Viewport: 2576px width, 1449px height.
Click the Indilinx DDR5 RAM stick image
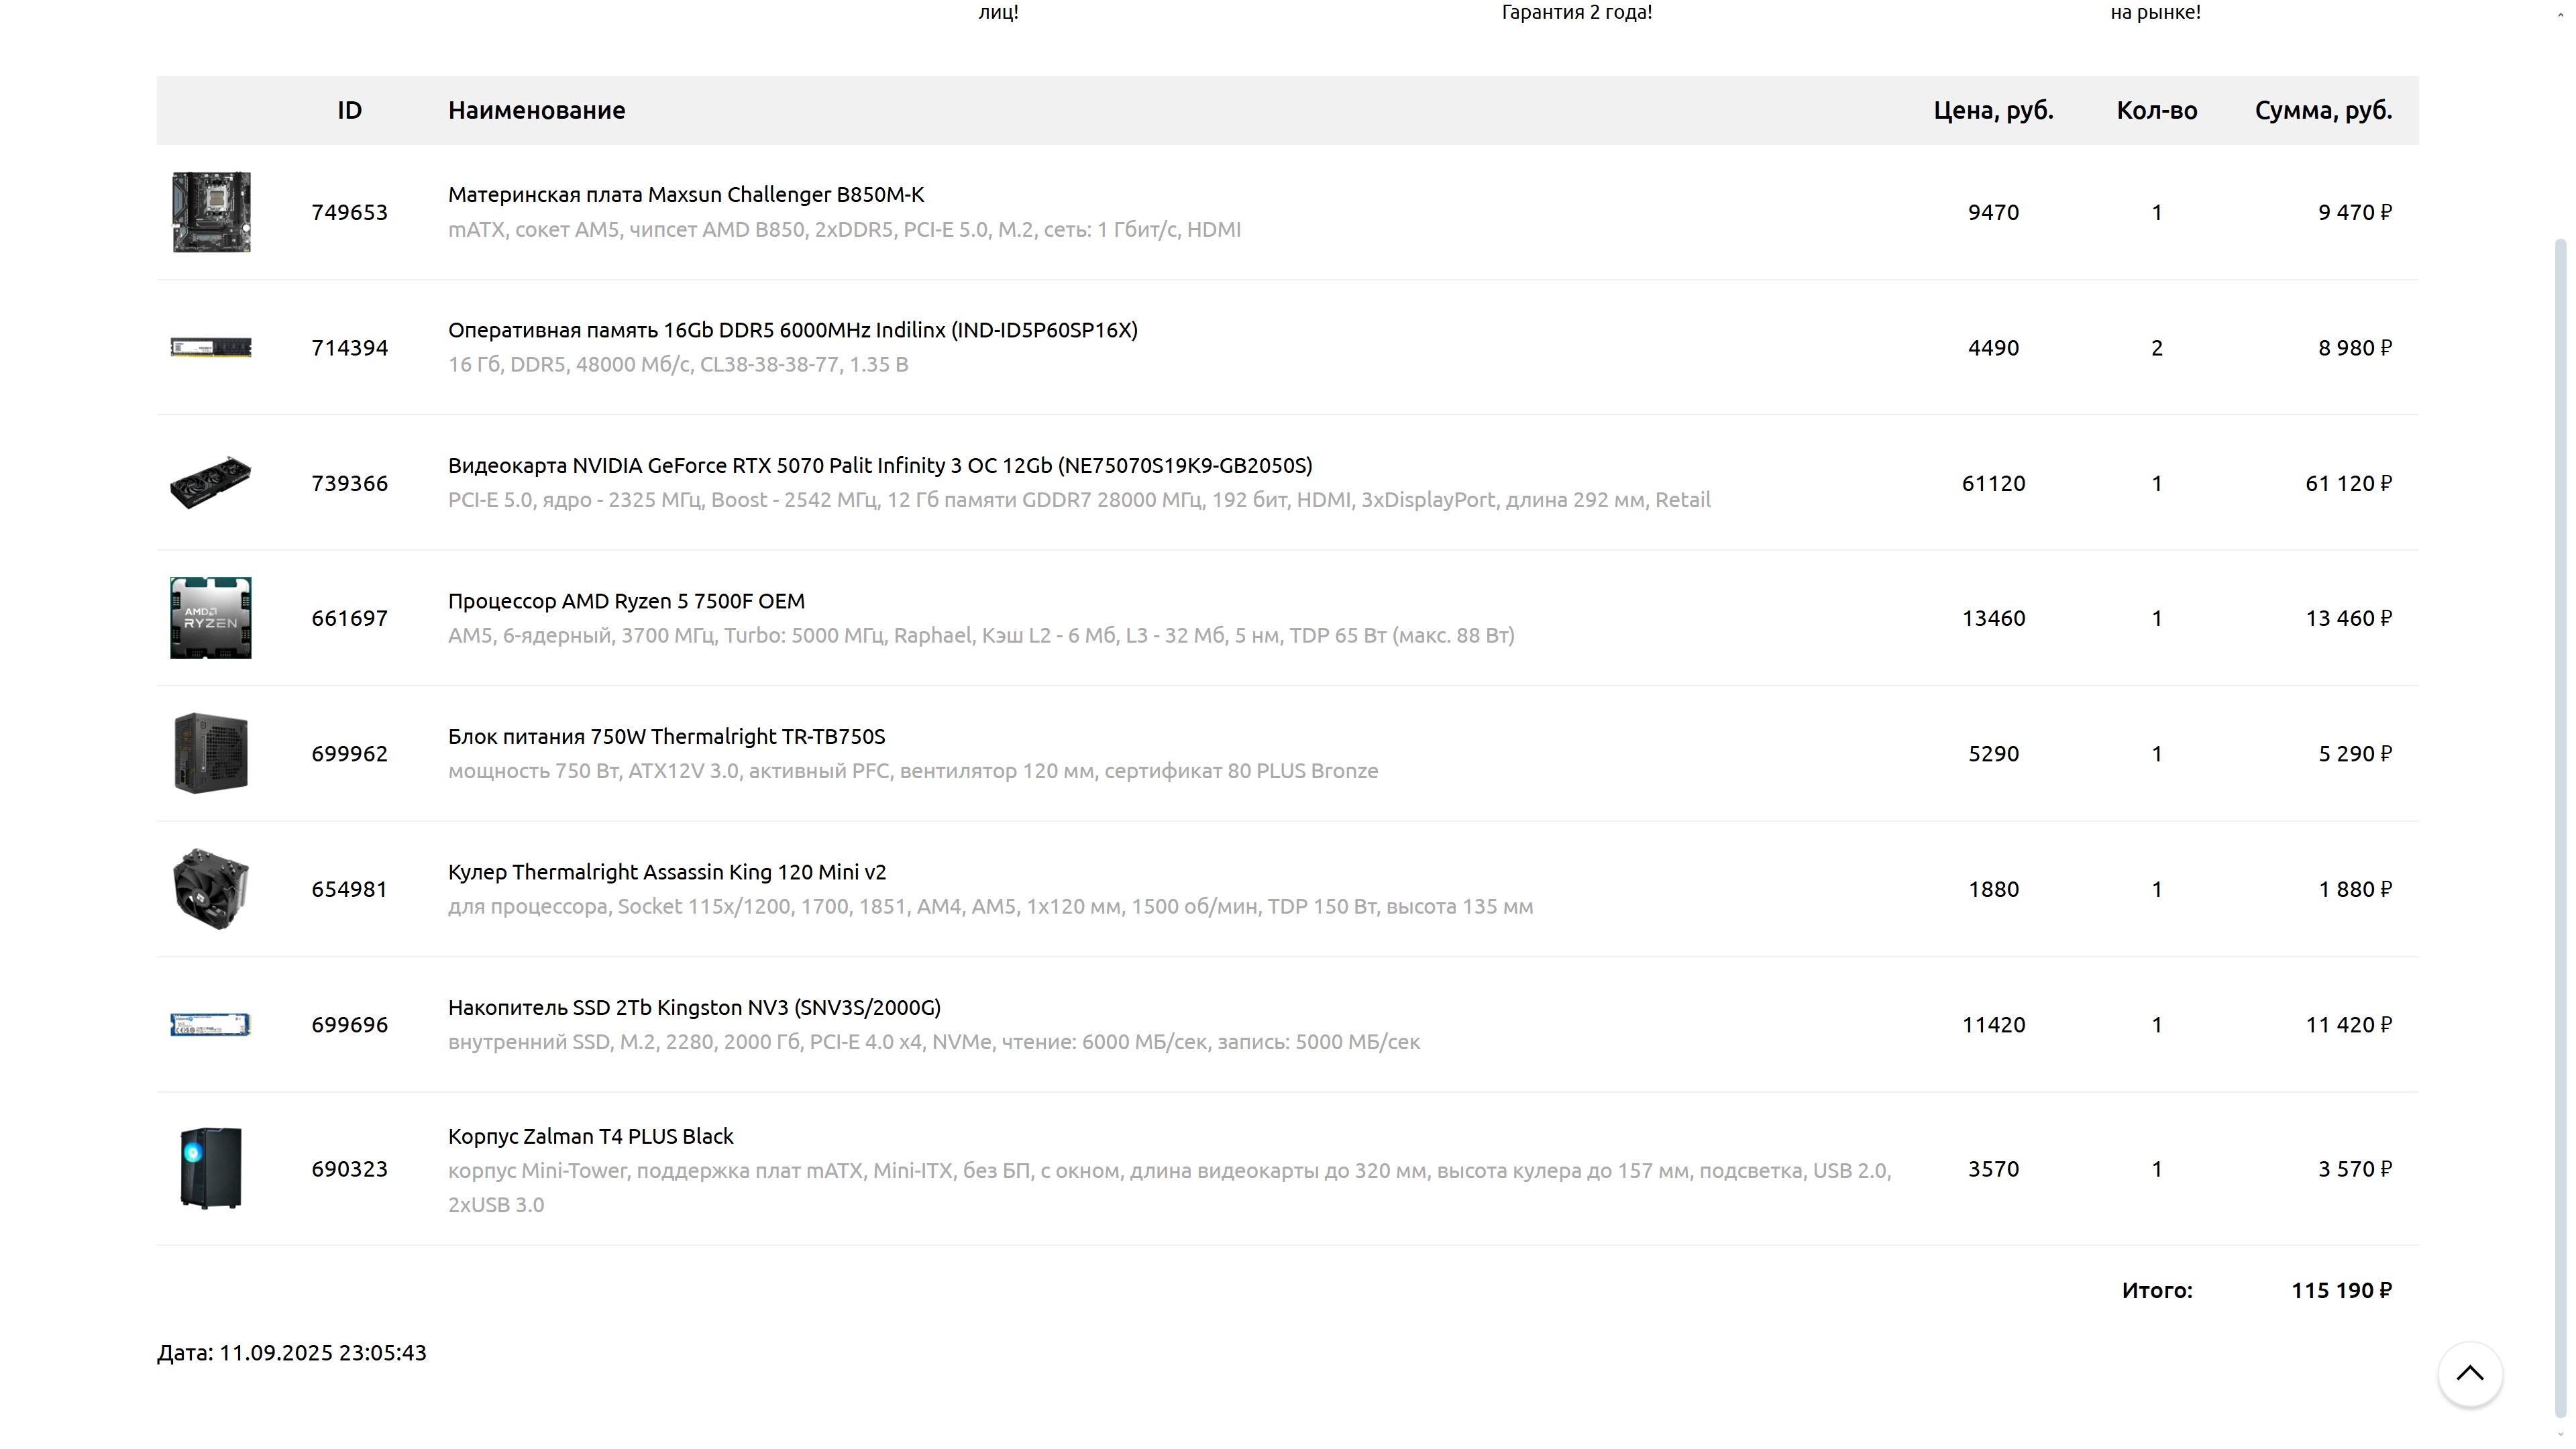coord(211,348)
